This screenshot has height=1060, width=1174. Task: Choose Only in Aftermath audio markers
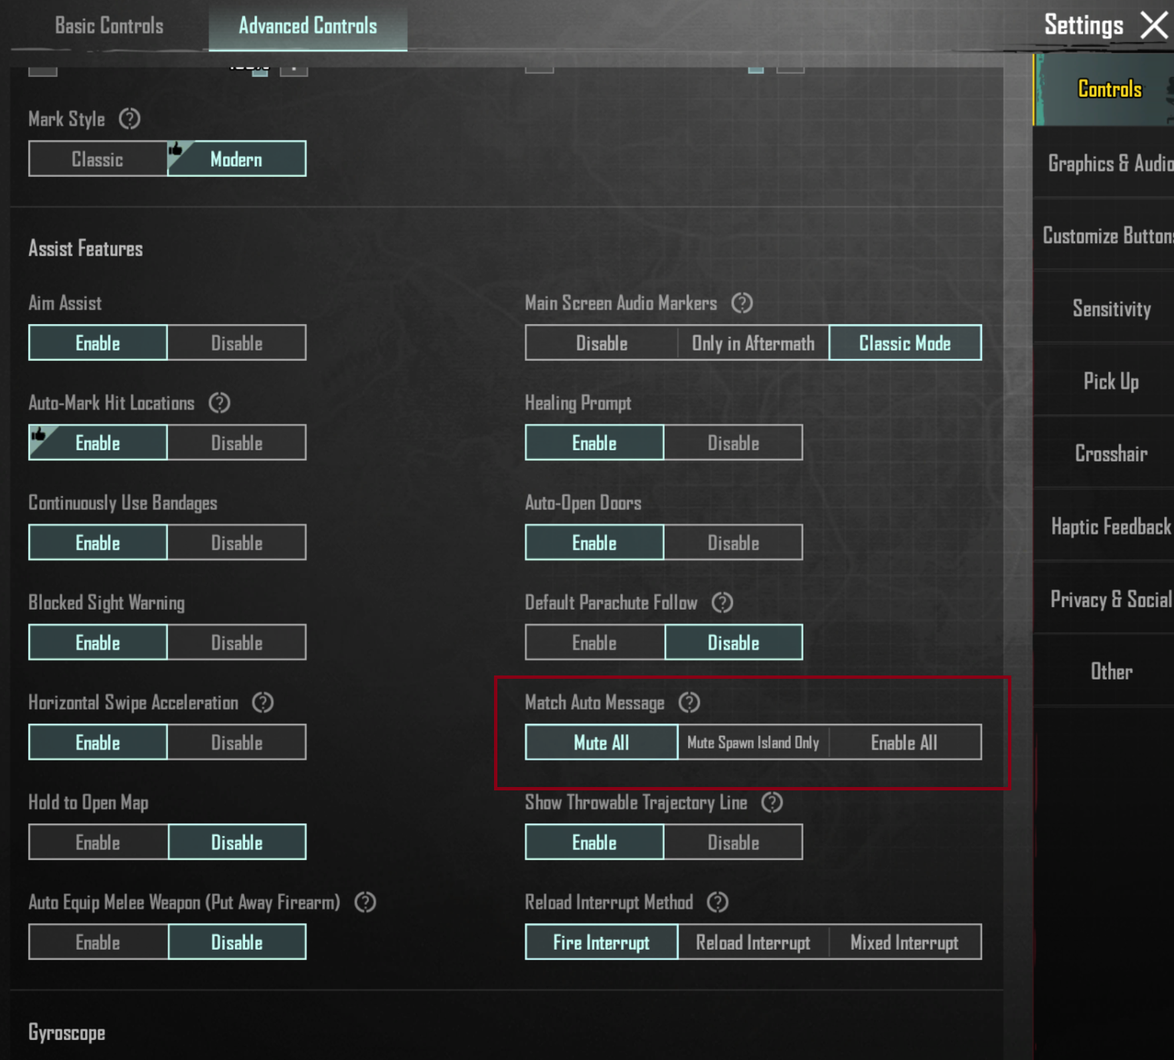pyautogui.click(x=753, y=343)
